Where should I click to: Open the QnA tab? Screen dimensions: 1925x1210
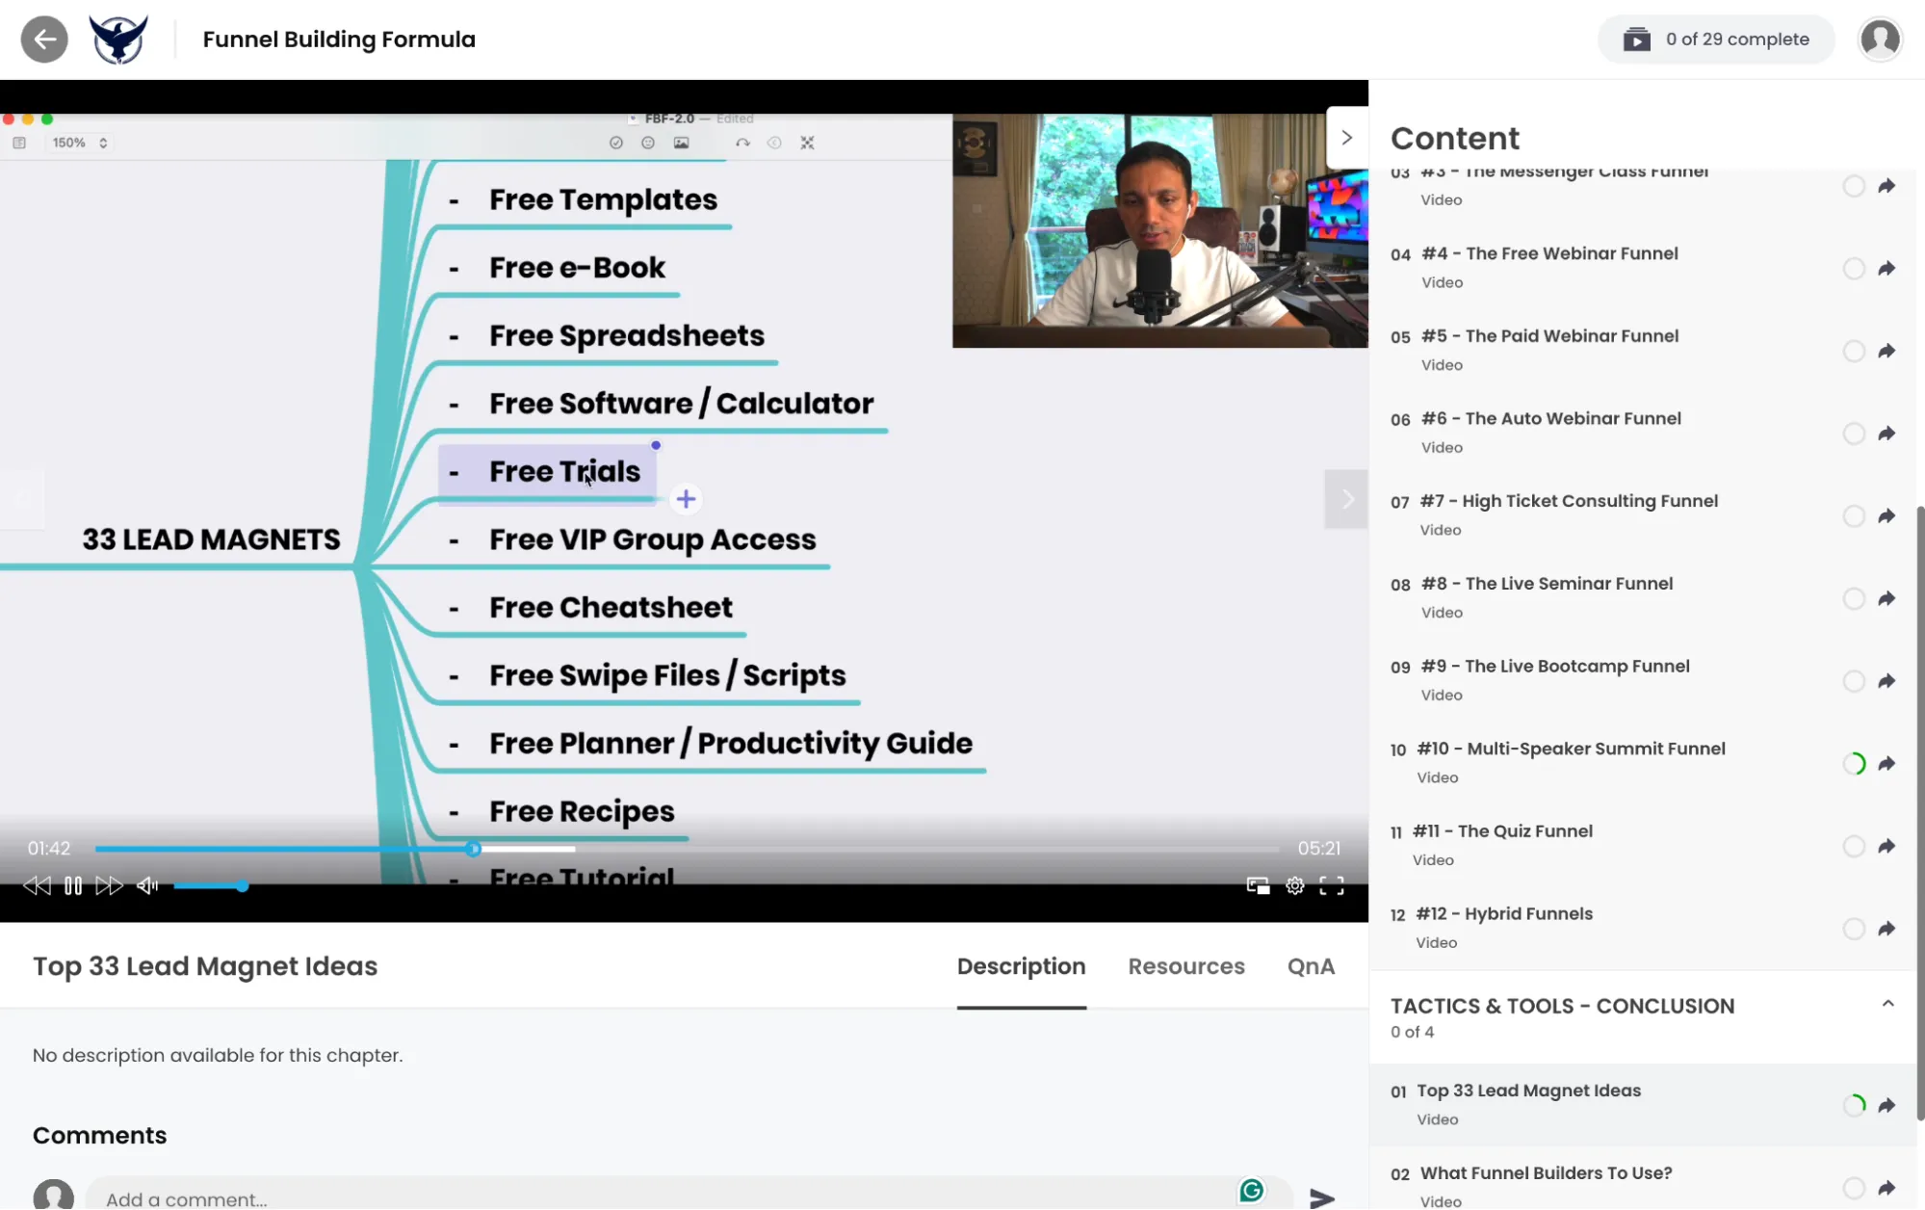[1310, 966]
